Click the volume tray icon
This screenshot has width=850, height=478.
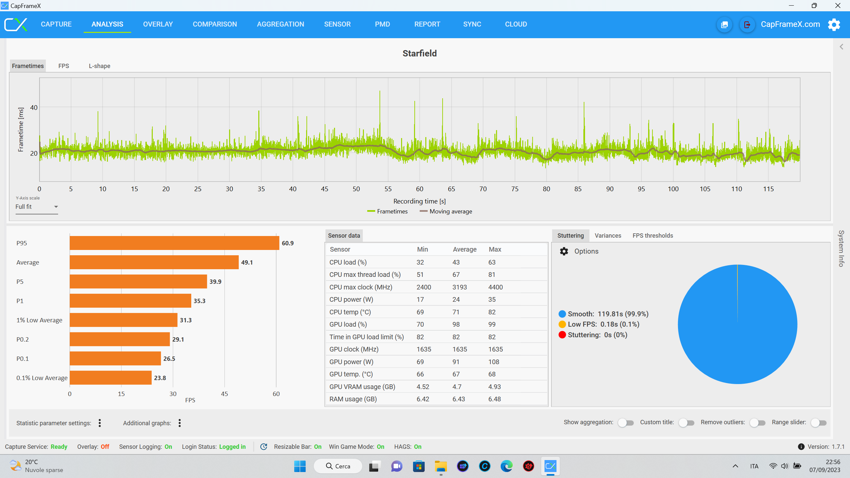click(x=785, y=466)
